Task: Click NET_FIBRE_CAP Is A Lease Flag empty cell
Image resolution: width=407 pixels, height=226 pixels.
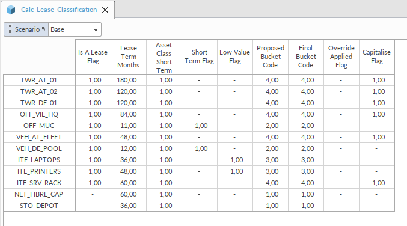Action: pyautogui.click(x=93, y=194)
